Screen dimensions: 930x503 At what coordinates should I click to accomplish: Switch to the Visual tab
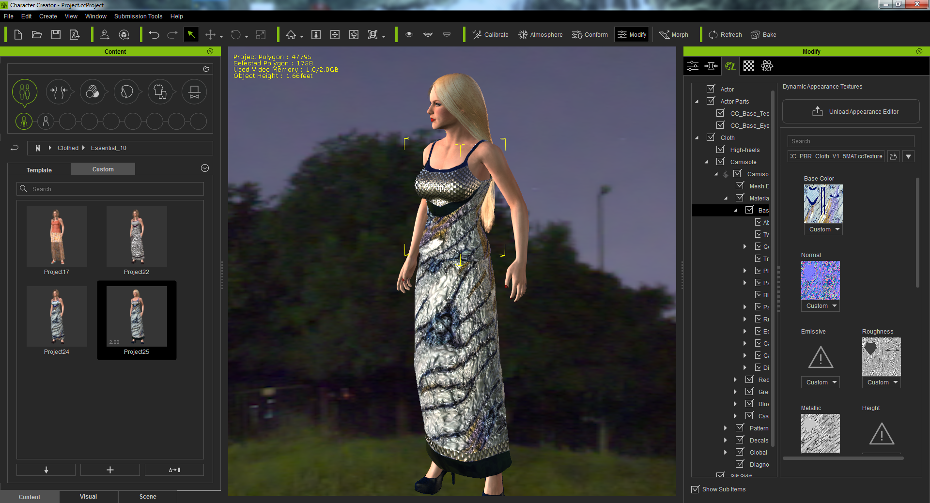coord(89,497)
